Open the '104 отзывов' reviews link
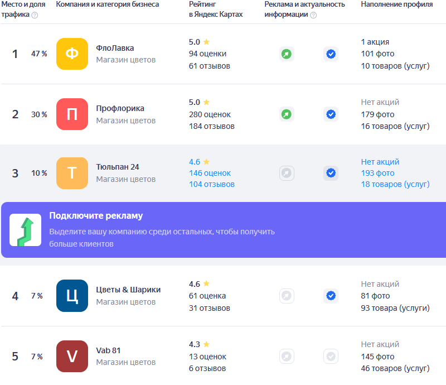Screen dimensions: 446x385 pyautogui.click(x=212, y=184)
